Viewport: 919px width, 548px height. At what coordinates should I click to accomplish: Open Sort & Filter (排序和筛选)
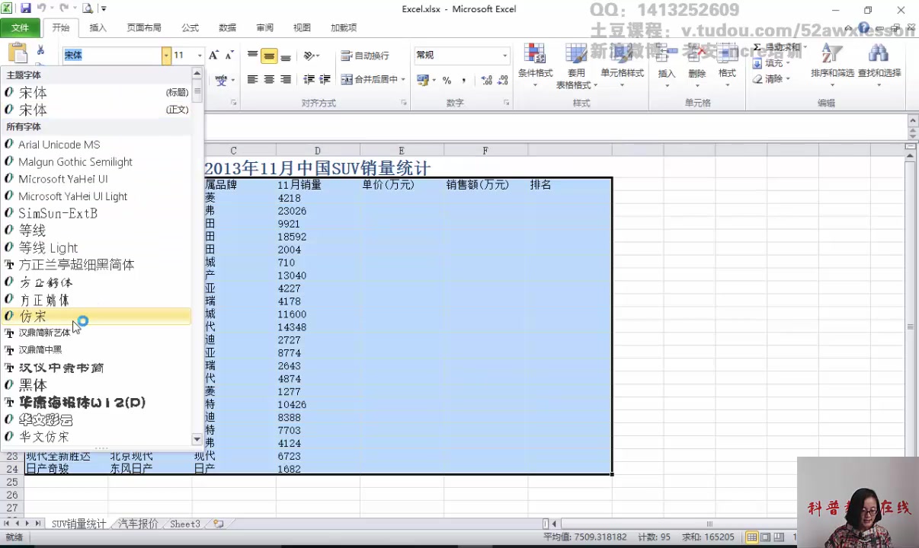point(831,65)
